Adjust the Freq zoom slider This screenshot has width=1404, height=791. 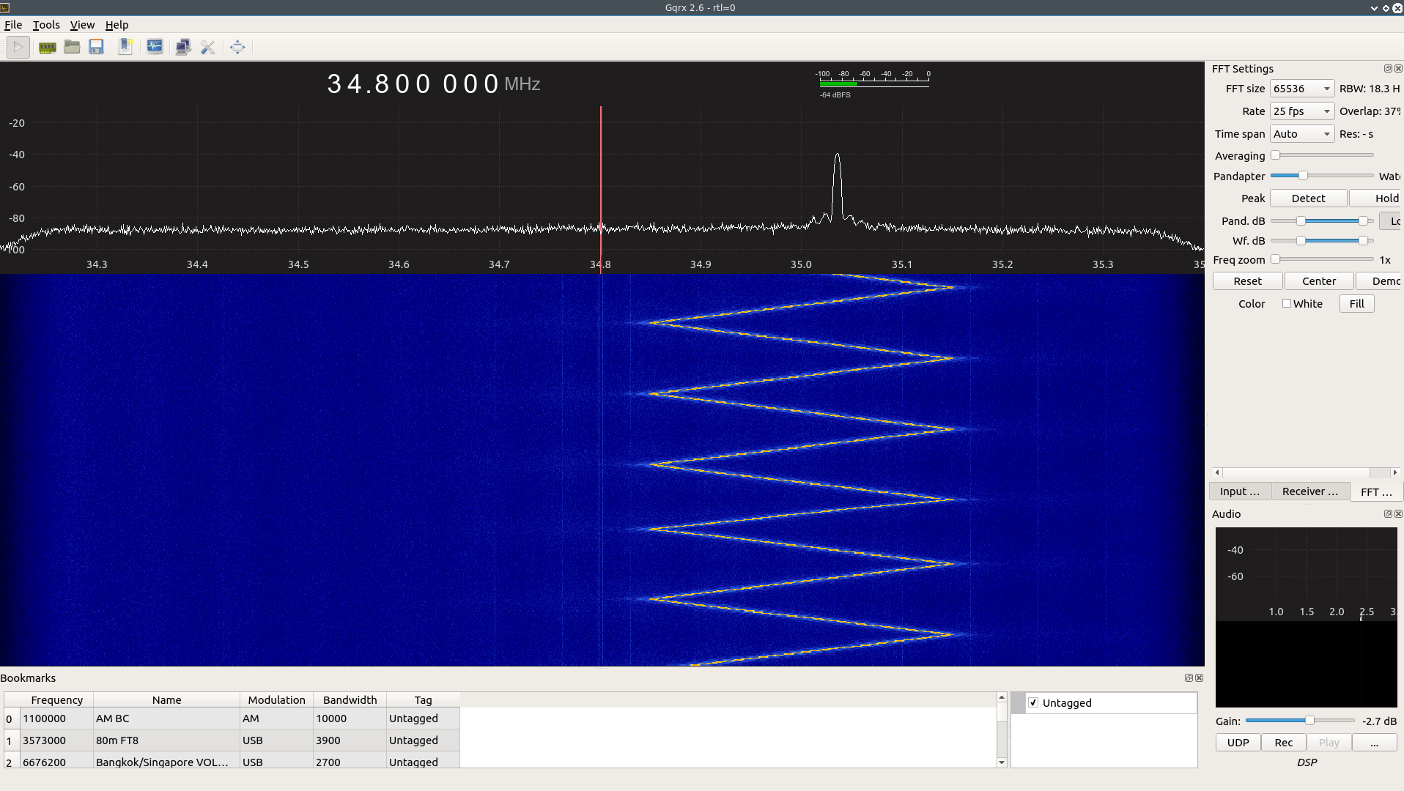click(x=1322, y=259)
